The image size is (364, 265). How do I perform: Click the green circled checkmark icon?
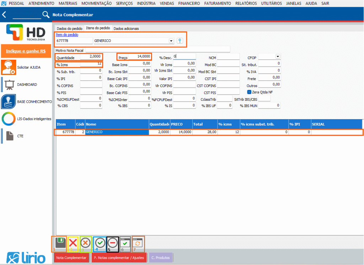coord(100,243)
